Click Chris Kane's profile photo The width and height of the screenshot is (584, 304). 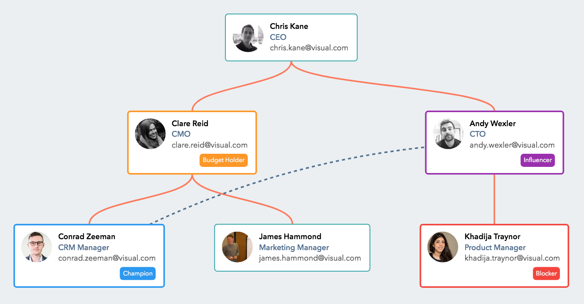[x=248, y=37]
